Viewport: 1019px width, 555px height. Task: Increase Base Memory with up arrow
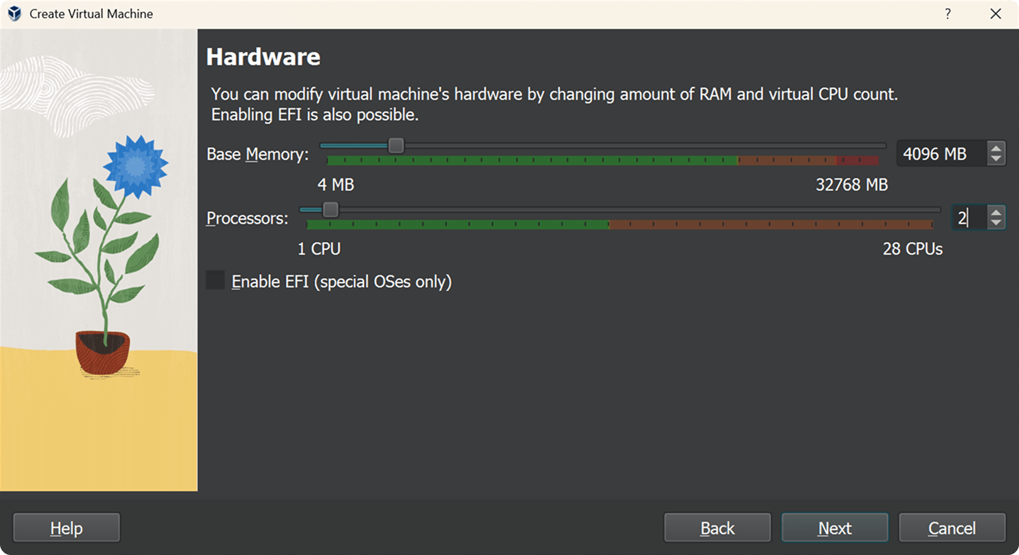(996, 148)
